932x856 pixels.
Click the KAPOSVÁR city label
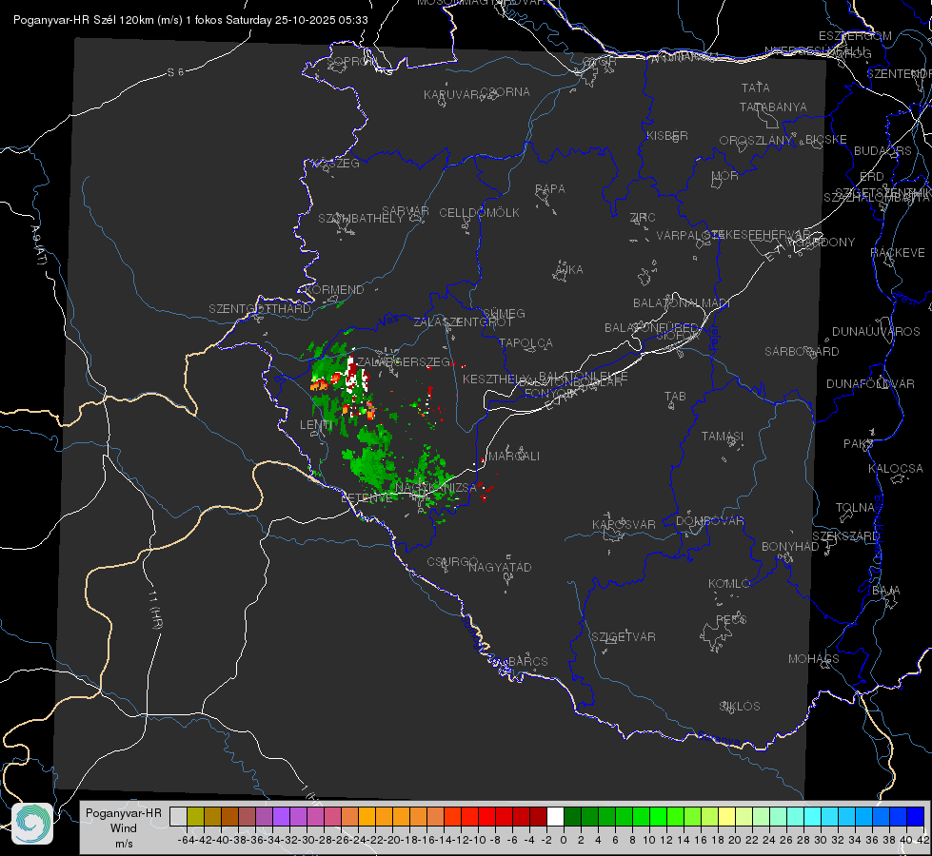(625, 524)
